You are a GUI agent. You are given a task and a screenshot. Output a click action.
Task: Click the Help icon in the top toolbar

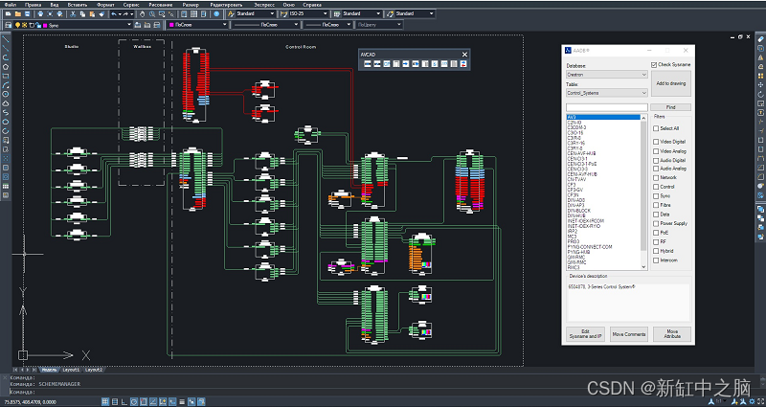point(218,14)
